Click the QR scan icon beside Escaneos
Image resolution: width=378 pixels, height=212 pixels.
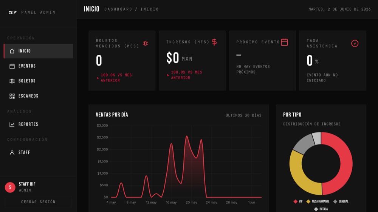point(12,96)
